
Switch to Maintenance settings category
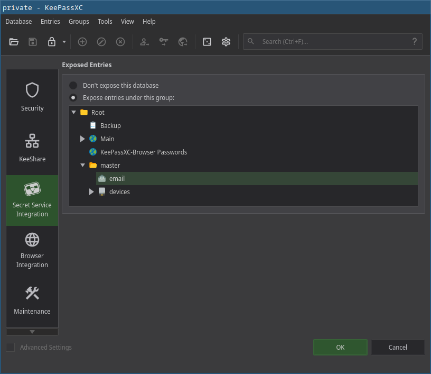pyautogui.click(x=32, y=302)
